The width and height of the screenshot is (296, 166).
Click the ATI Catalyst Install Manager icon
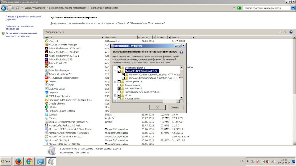coord(47,77)
